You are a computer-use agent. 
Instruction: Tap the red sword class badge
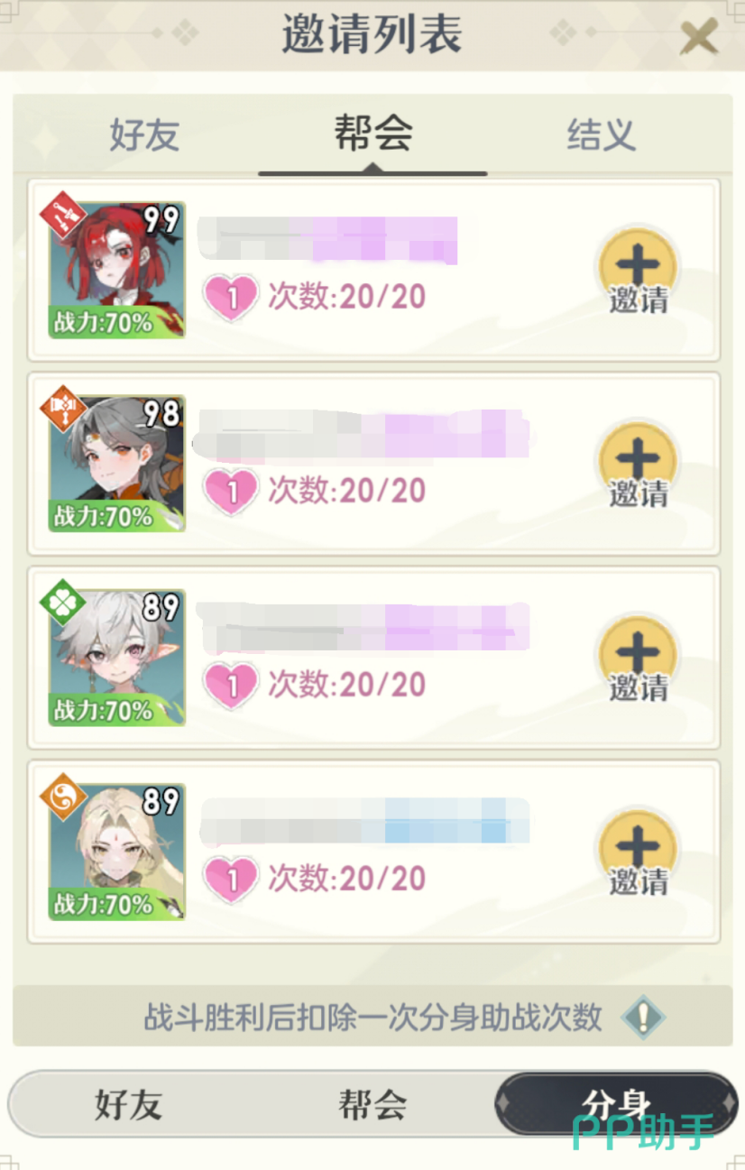[63, 215]
